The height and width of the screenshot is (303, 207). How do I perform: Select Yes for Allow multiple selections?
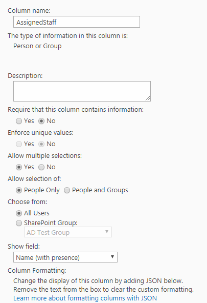pyautogui.click(x=19, y=167)
